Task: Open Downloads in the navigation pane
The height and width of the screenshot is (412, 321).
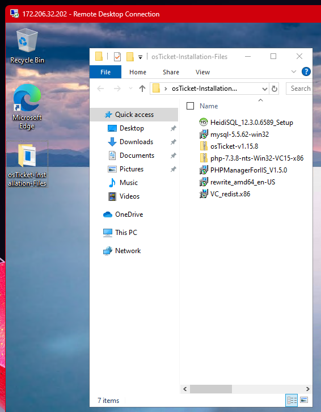Action: pyautogui.click(x=136, y=142)
